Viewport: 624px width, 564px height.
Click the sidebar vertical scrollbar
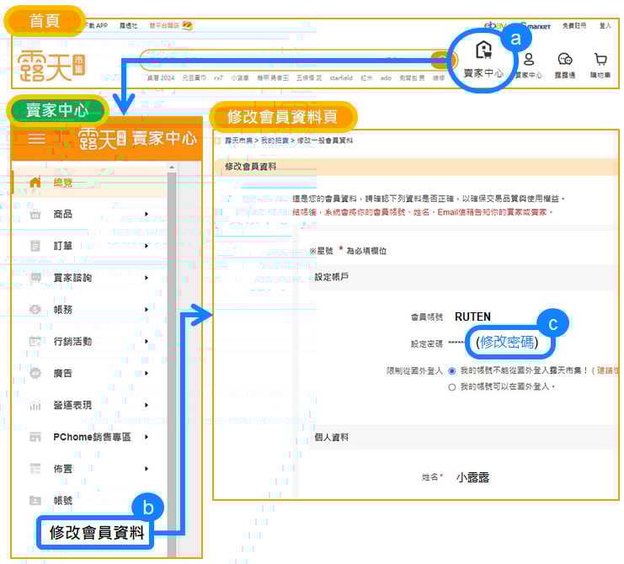tap(172, 337)
